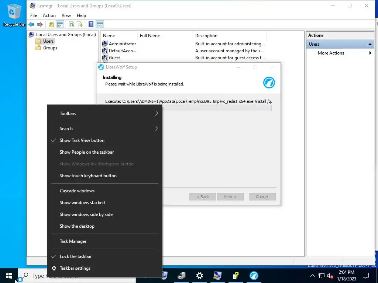Collapse the Users section in Actions pane

click(x=370, y=44)
